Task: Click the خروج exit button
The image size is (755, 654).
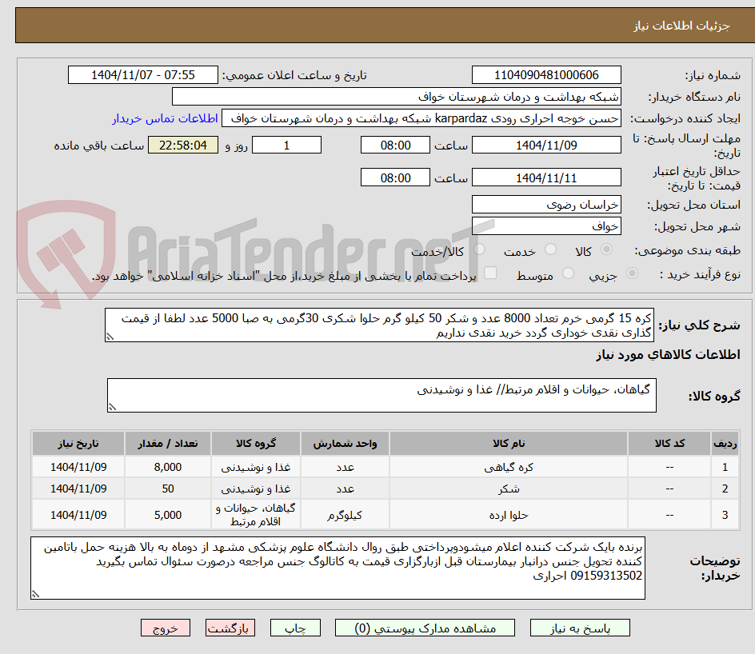Action: (x=165, y=628)
